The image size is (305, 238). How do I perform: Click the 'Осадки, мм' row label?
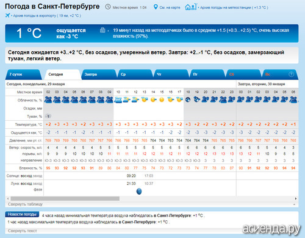tap(32, 109)
